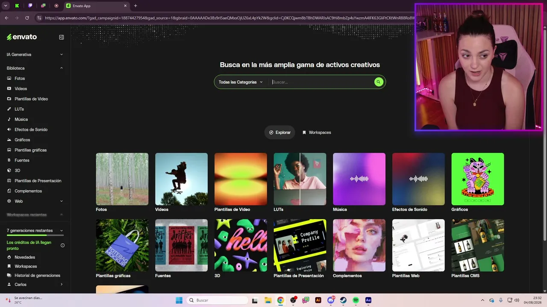The image size is (547, 307).
Task: Switch to the Kick browser tab
Action: pyautogui.click(x=17, y=6)
